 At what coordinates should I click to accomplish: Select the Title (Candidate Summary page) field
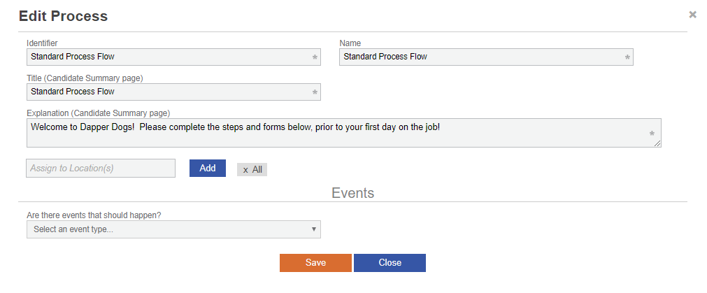[x=168, y=92]
